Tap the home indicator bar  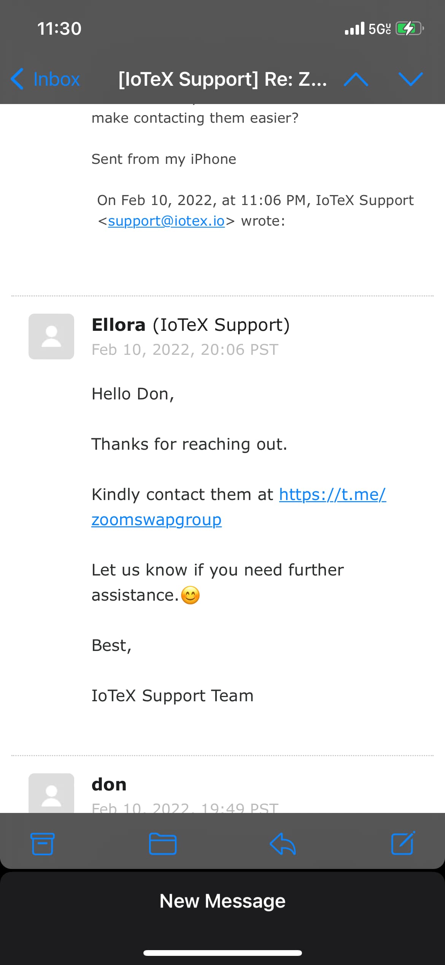[222, 953]
